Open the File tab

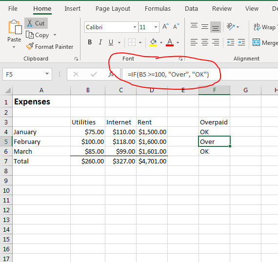pyautogui.click(x=13, y=8)
